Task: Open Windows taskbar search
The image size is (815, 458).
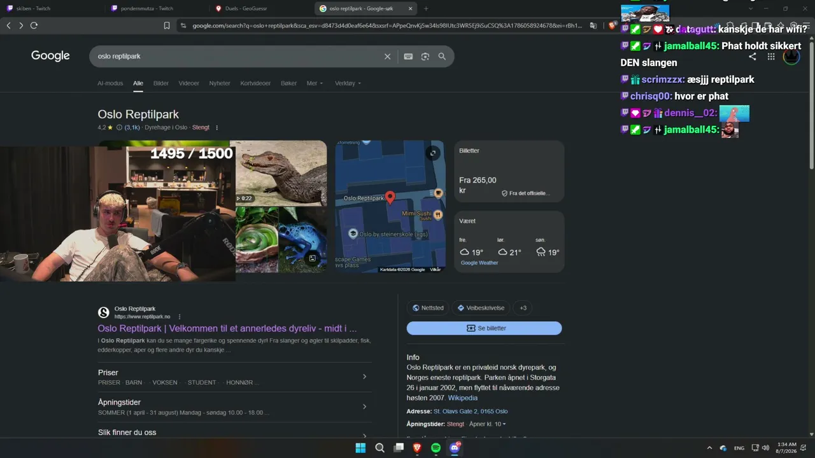Action: (379, 448)
